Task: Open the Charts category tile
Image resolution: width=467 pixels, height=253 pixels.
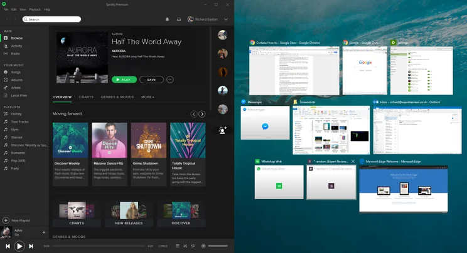Action: pyautogui.click(x=77, y=214)
